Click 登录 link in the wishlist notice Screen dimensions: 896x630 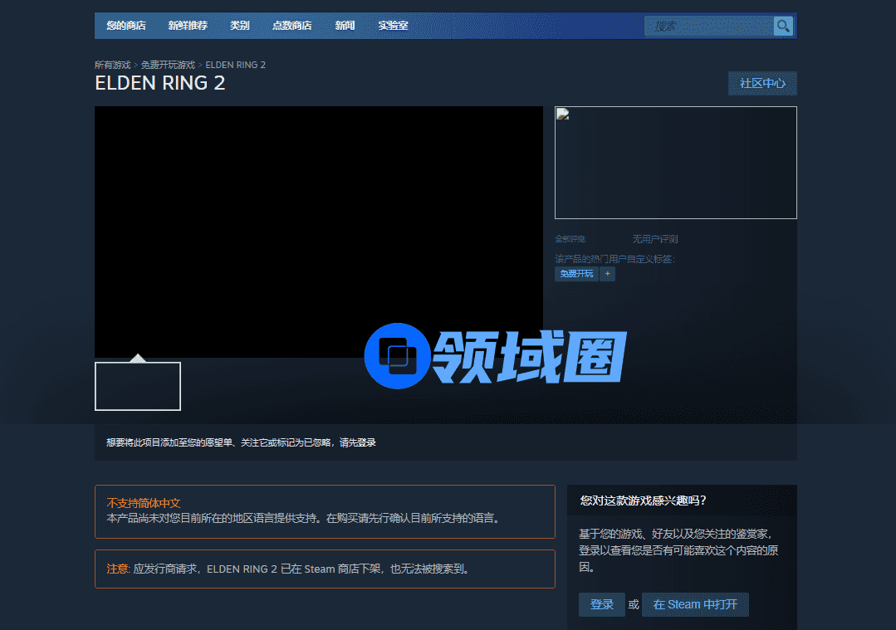tap(366, 442)
